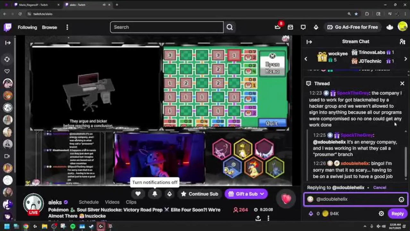Open aleks channel avatar with LIVE badge
This screenshot has height=231, width=410.
click(x=33, y=205)
